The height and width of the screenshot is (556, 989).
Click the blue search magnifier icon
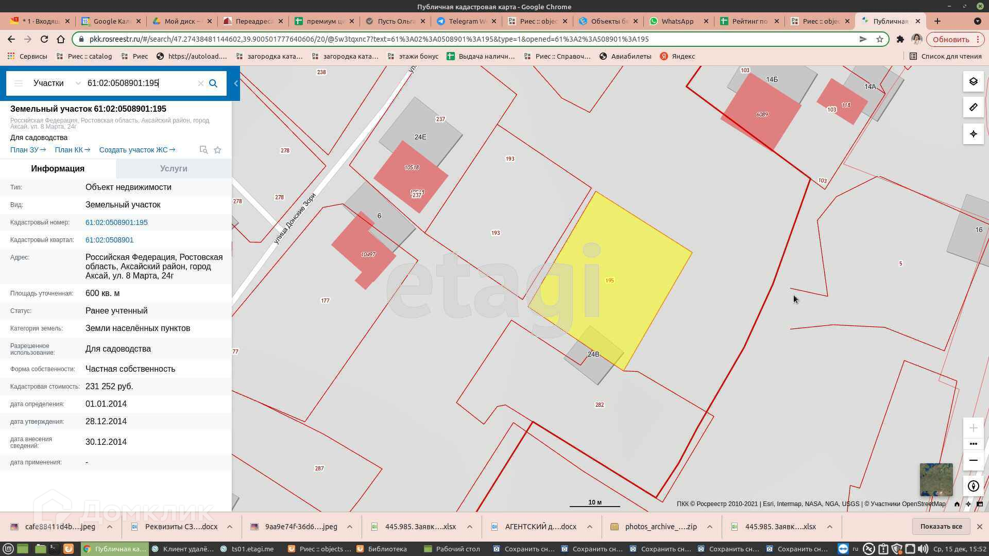coord(213,83)
